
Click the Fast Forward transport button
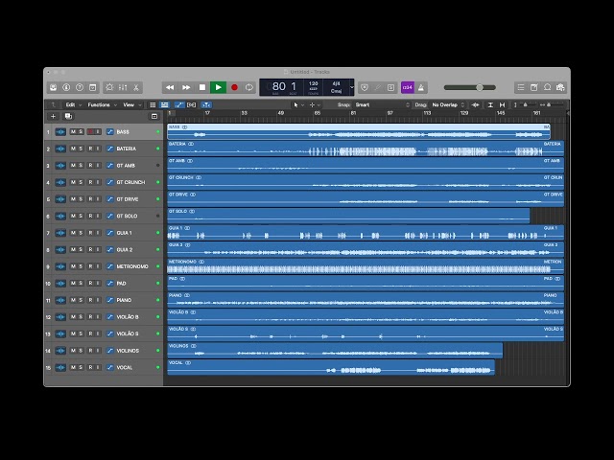pyautogui.click(x=186, y=87)
